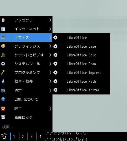Image resolution: width=127 pixels, height=141 pixels.
Task: Click the Internet (インターネット) category icon
Action: tap(3, 29)
